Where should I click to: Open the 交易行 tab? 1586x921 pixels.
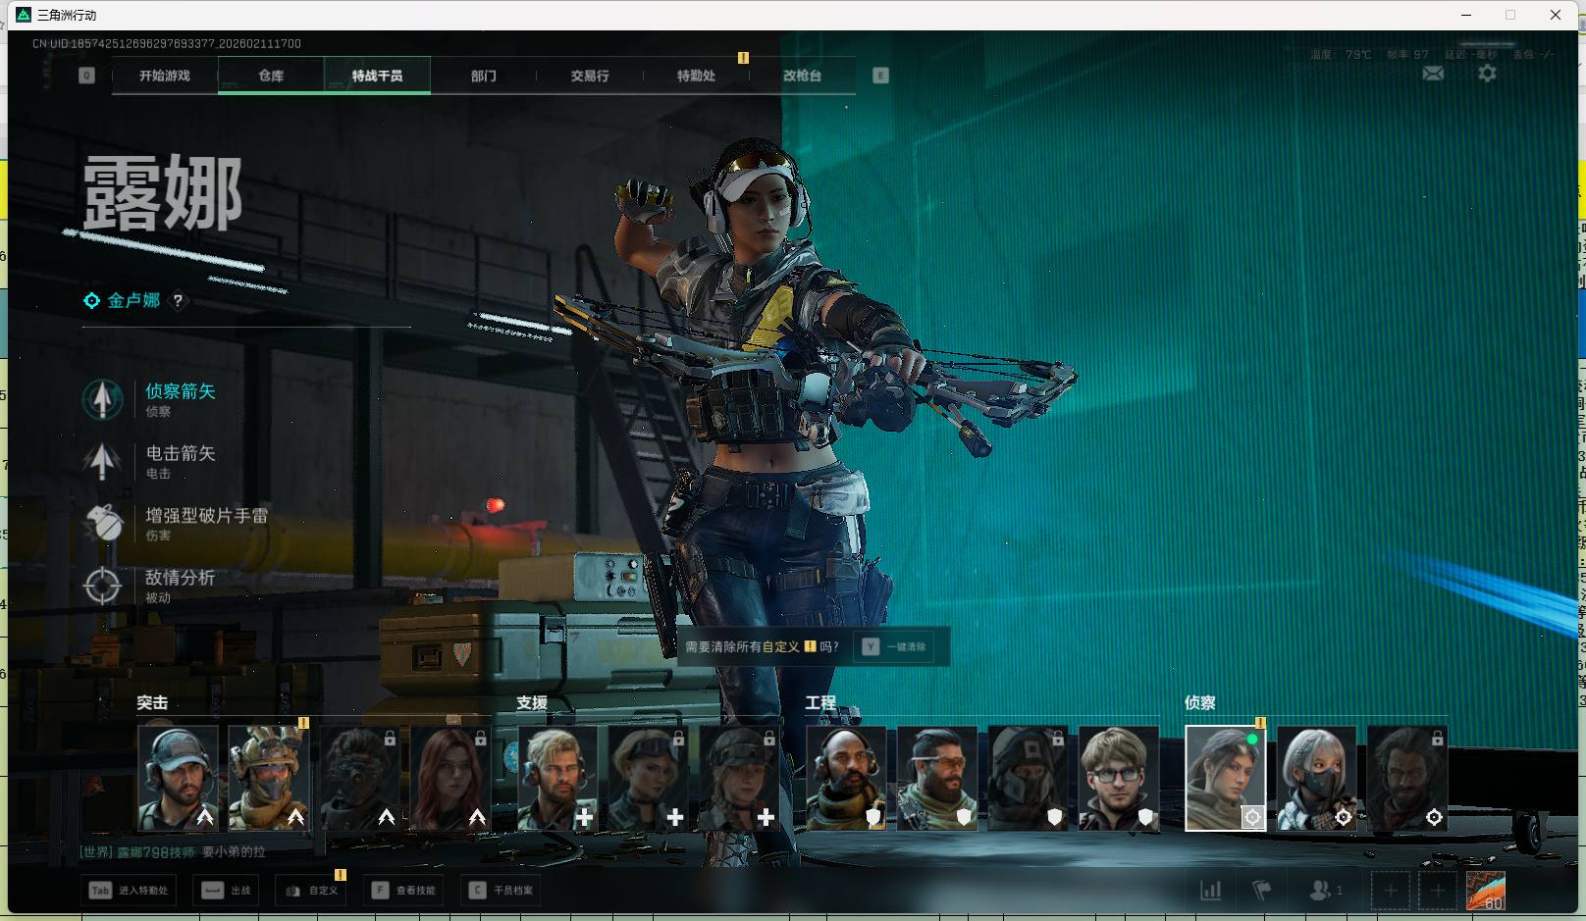(590, 76)
